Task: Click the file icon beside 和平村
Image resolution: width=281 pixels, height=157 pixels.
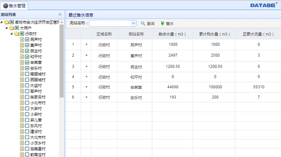Action: click(x=22, y=57)
